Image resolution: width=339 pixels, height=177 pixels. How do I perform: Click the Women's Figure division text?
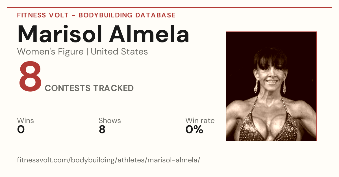(x=50, y=52)
